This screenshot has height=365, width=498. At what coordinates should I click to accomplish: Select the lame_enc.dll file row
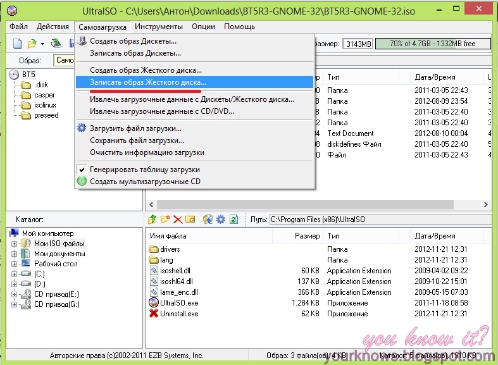318,292
